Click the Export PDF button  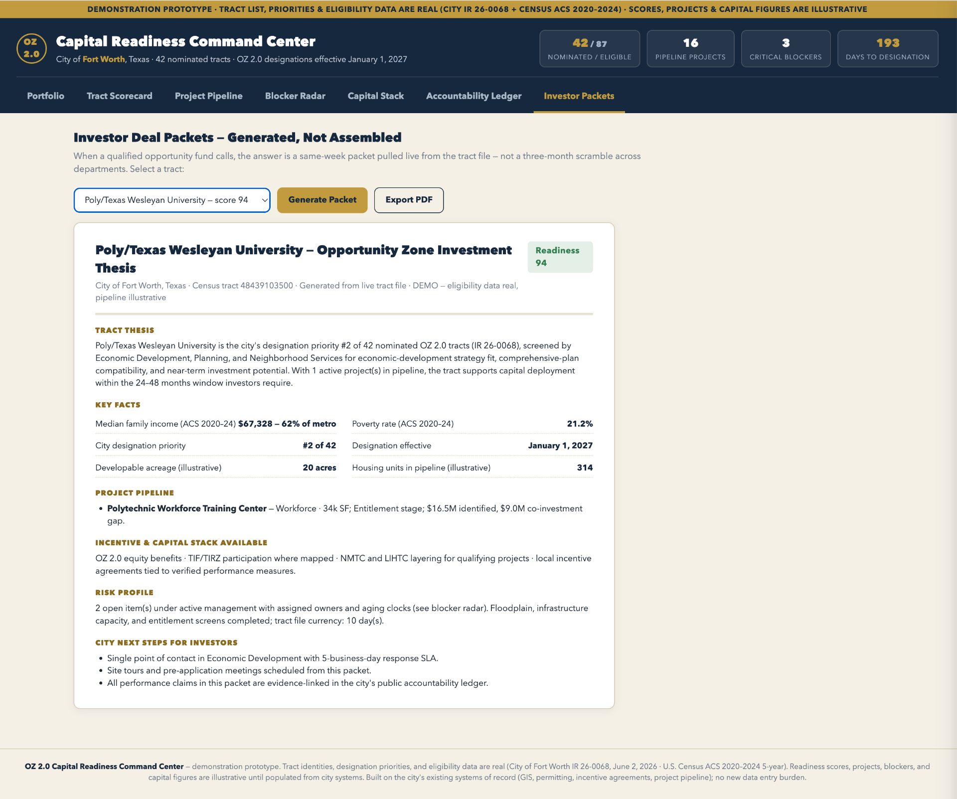click(x=409, y=200)
